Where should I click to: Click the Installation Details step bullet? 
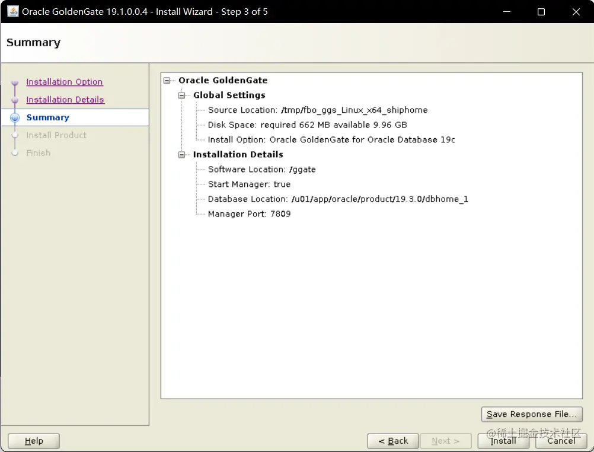pyautogui.click(x=15, y=100)
